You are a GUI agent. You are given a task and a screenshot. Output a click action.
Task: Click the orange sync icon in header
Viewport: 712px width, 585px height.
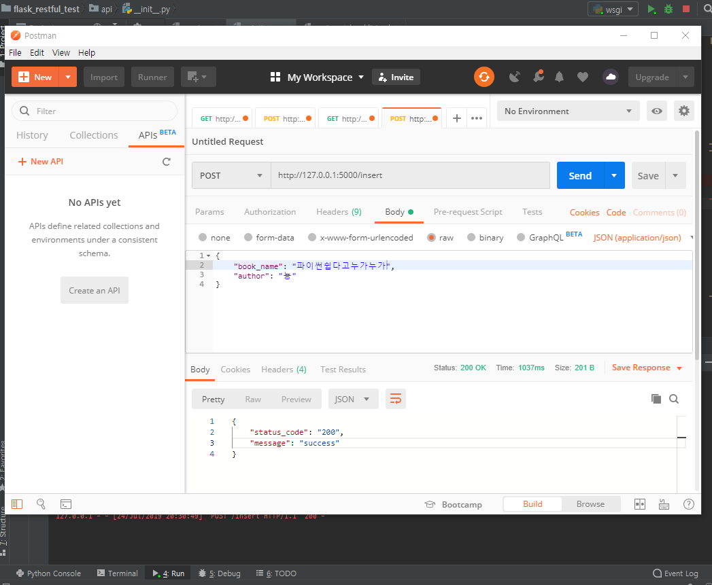click(x=484, y=77)
